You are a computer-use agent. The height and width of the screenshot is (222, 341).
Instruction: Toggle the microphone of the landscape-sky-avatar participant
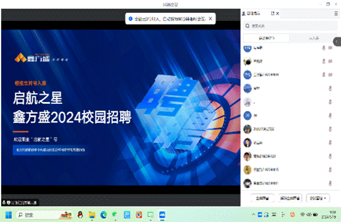click(x=330, y=89)
